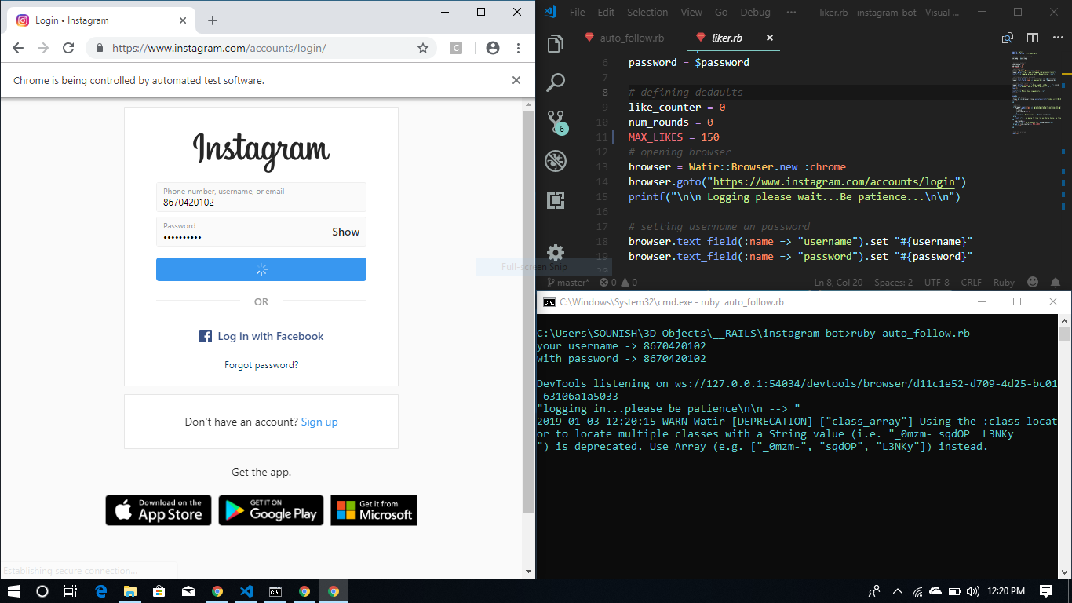Viewport: 1072px width, 603px height.
Task: Open the Explorer view in VS Code
Action: click(x=556, y=44)
